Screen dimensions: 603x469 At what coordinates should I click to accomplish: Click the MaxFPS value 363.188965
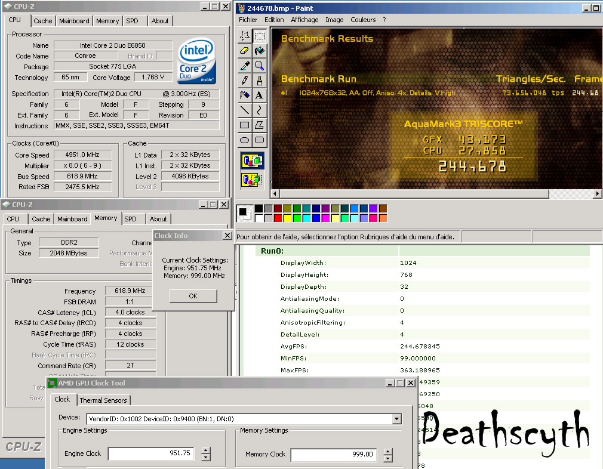coord(420,370)
